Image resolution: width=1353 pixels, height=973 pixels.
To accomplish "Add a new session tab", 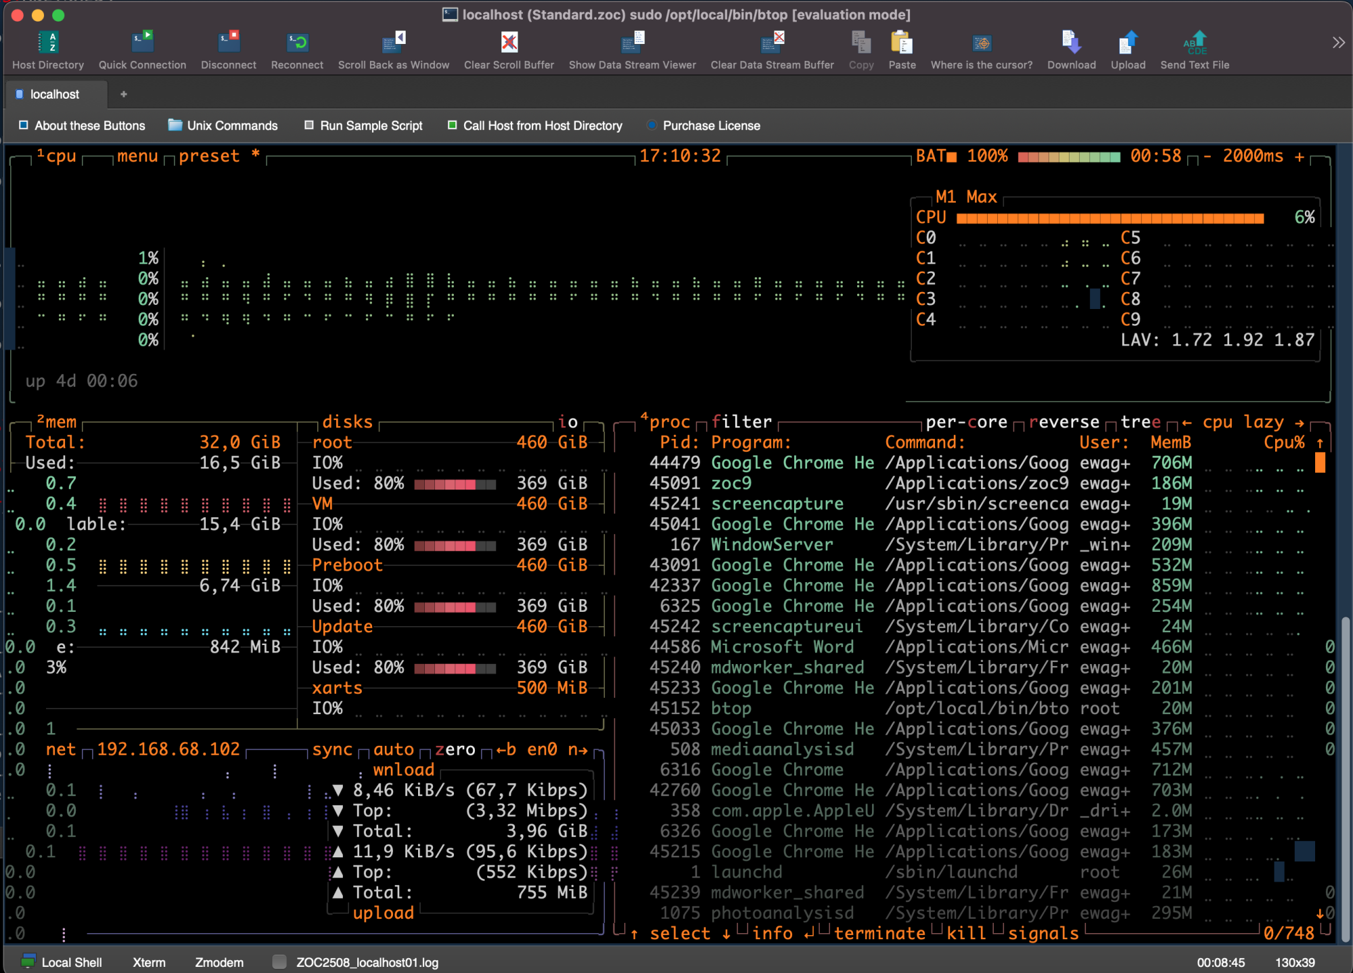I will point(123,95).
